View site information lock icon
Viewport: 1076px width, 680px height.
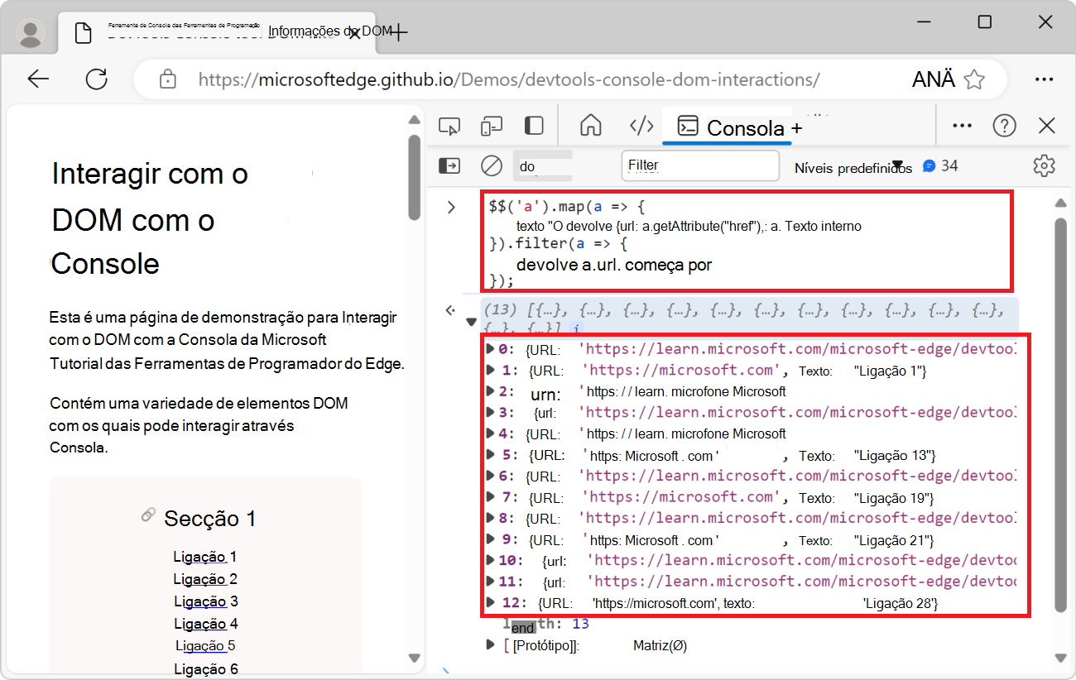168,79
